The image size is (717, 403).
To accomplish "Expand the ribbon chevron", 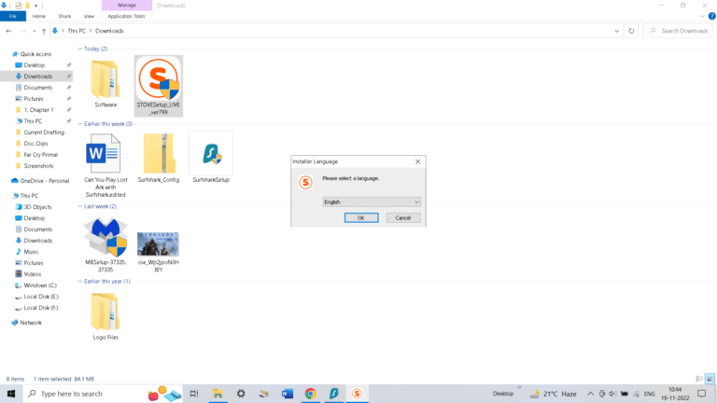I will point(702,16).
